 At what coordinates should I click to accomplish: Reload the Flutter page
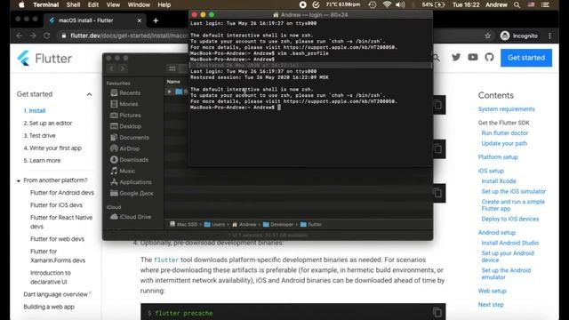pyautogui.click(x=46, y=36)
